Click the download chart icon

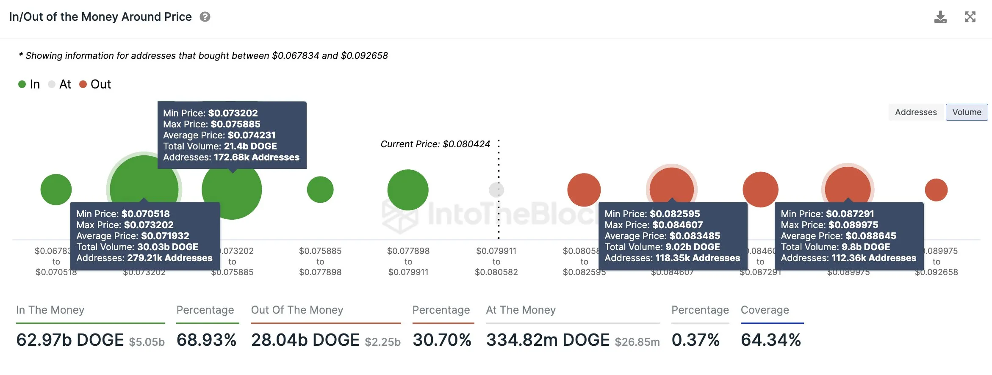941,16
